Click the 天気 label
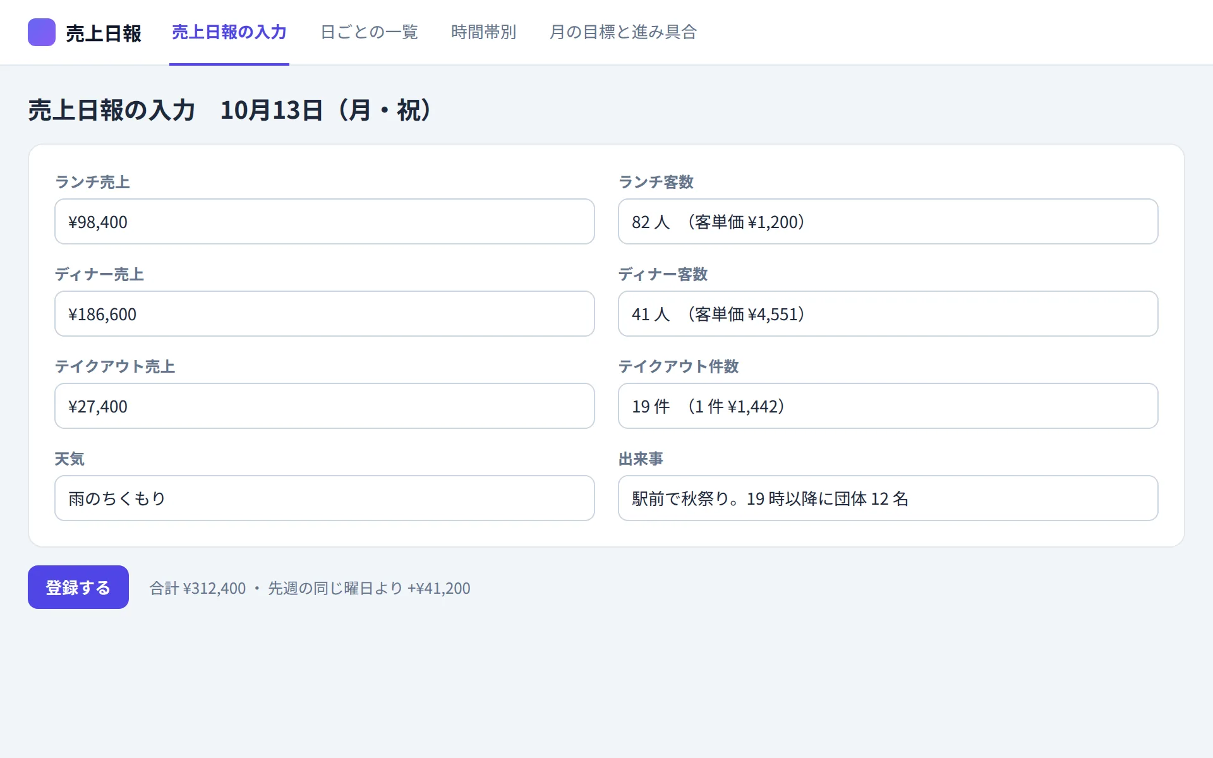 [x=69, y=459]
